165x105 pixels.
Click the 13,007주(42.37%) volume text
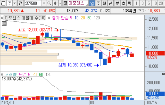[x=17, y=79]
